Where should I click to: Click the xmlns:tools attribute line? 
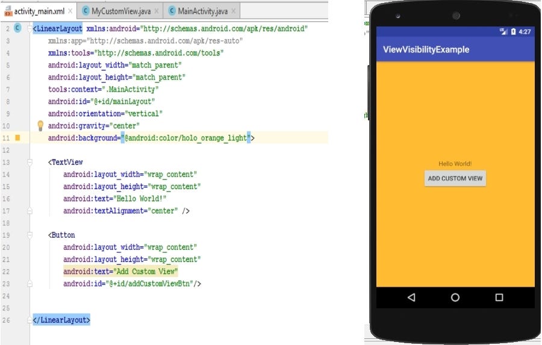[135, 53]
